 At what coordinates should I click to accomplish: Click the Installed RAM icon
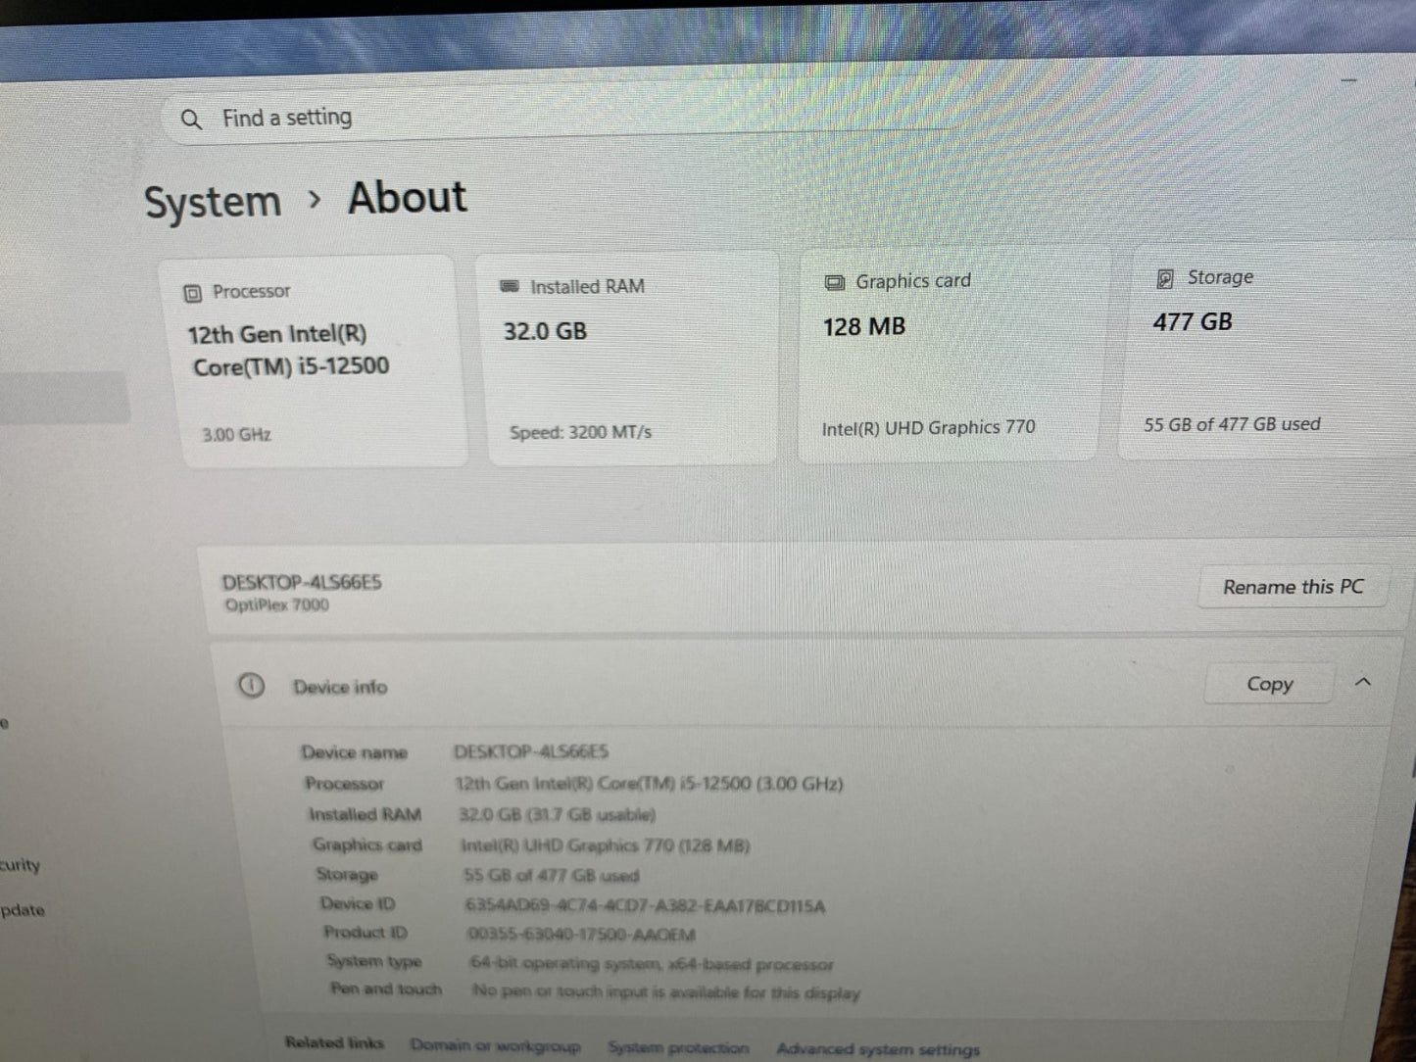point(509,287)
